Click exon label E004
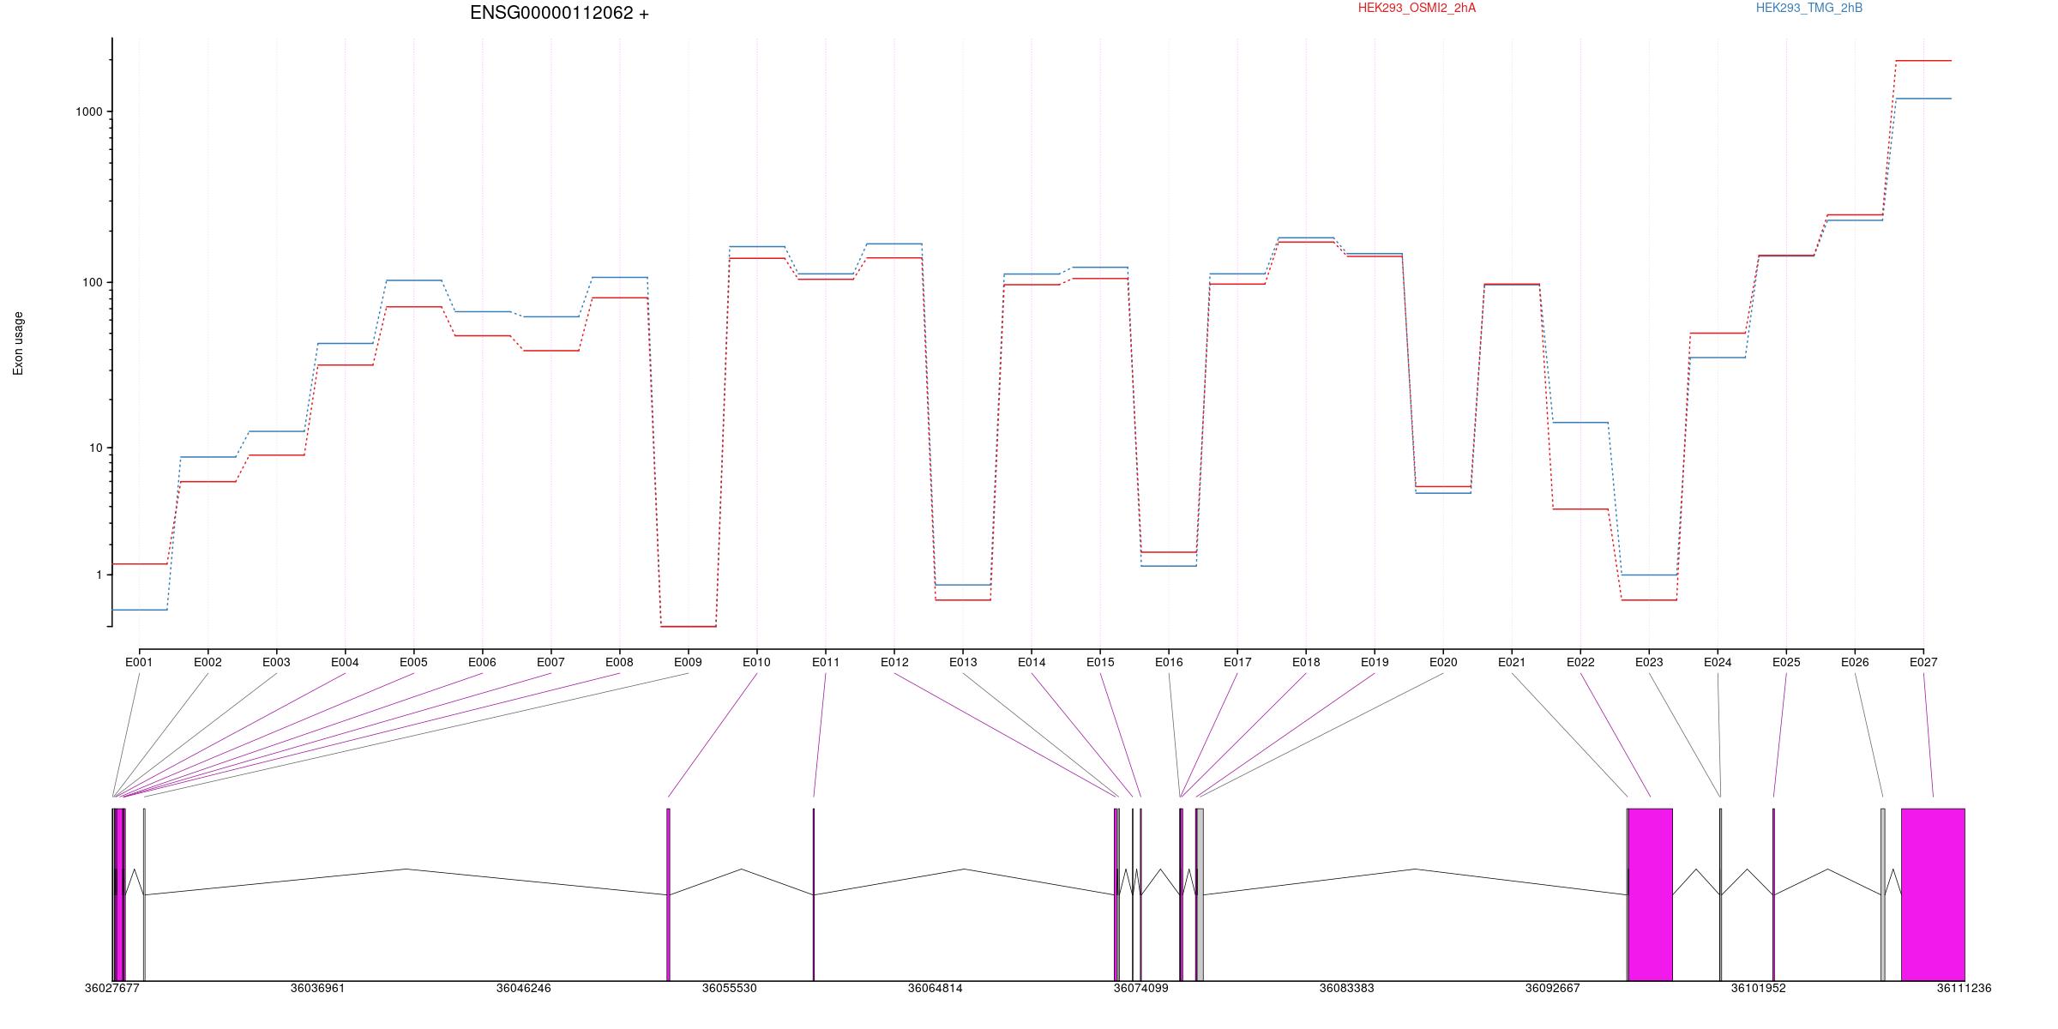This screenshot has height=1029, width=2058. (x=345, y=662)
